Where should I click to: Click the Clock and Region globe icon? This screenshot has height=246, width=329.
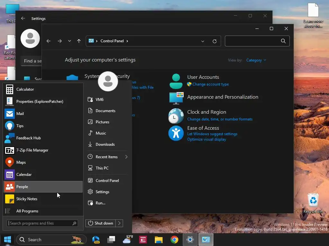click(176, 116)
